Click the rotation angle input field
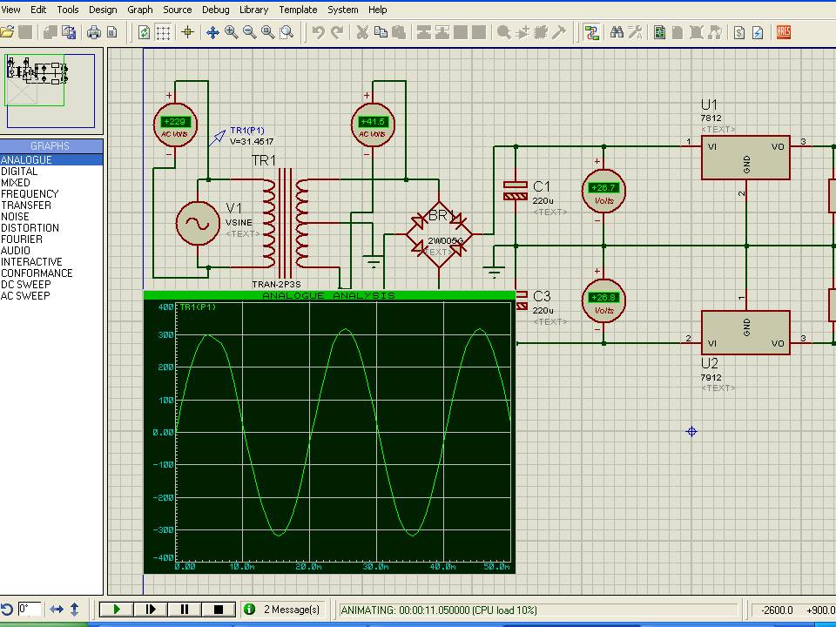 coord(29,610)
